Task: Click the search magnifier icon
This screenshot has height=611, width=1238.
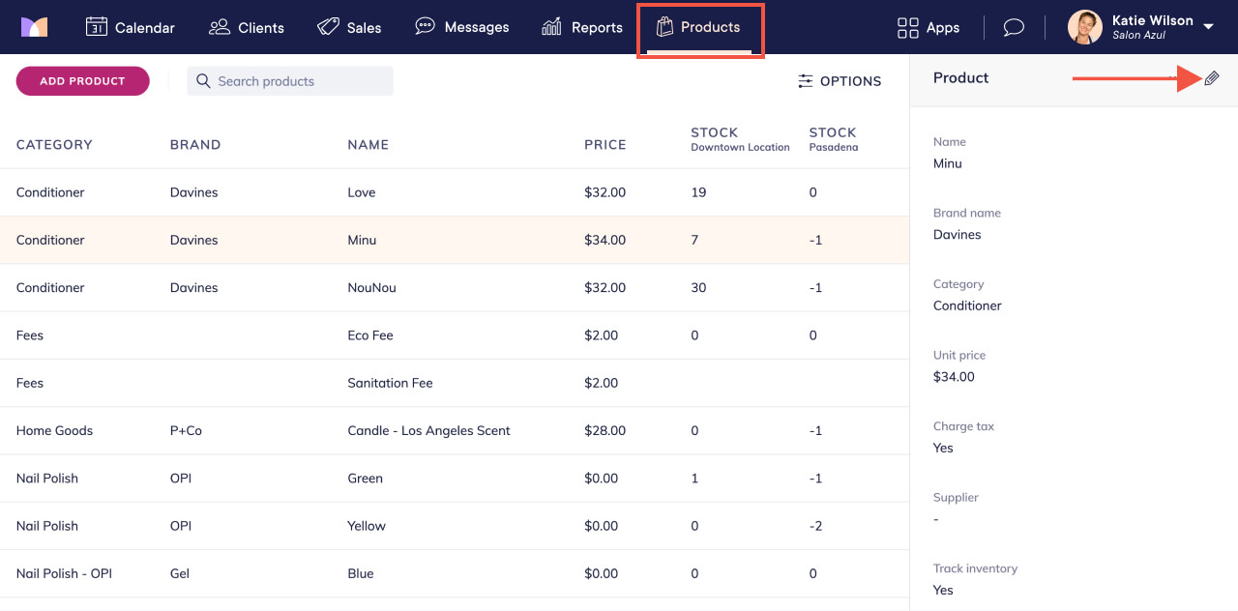Action: tap(203, 81)
